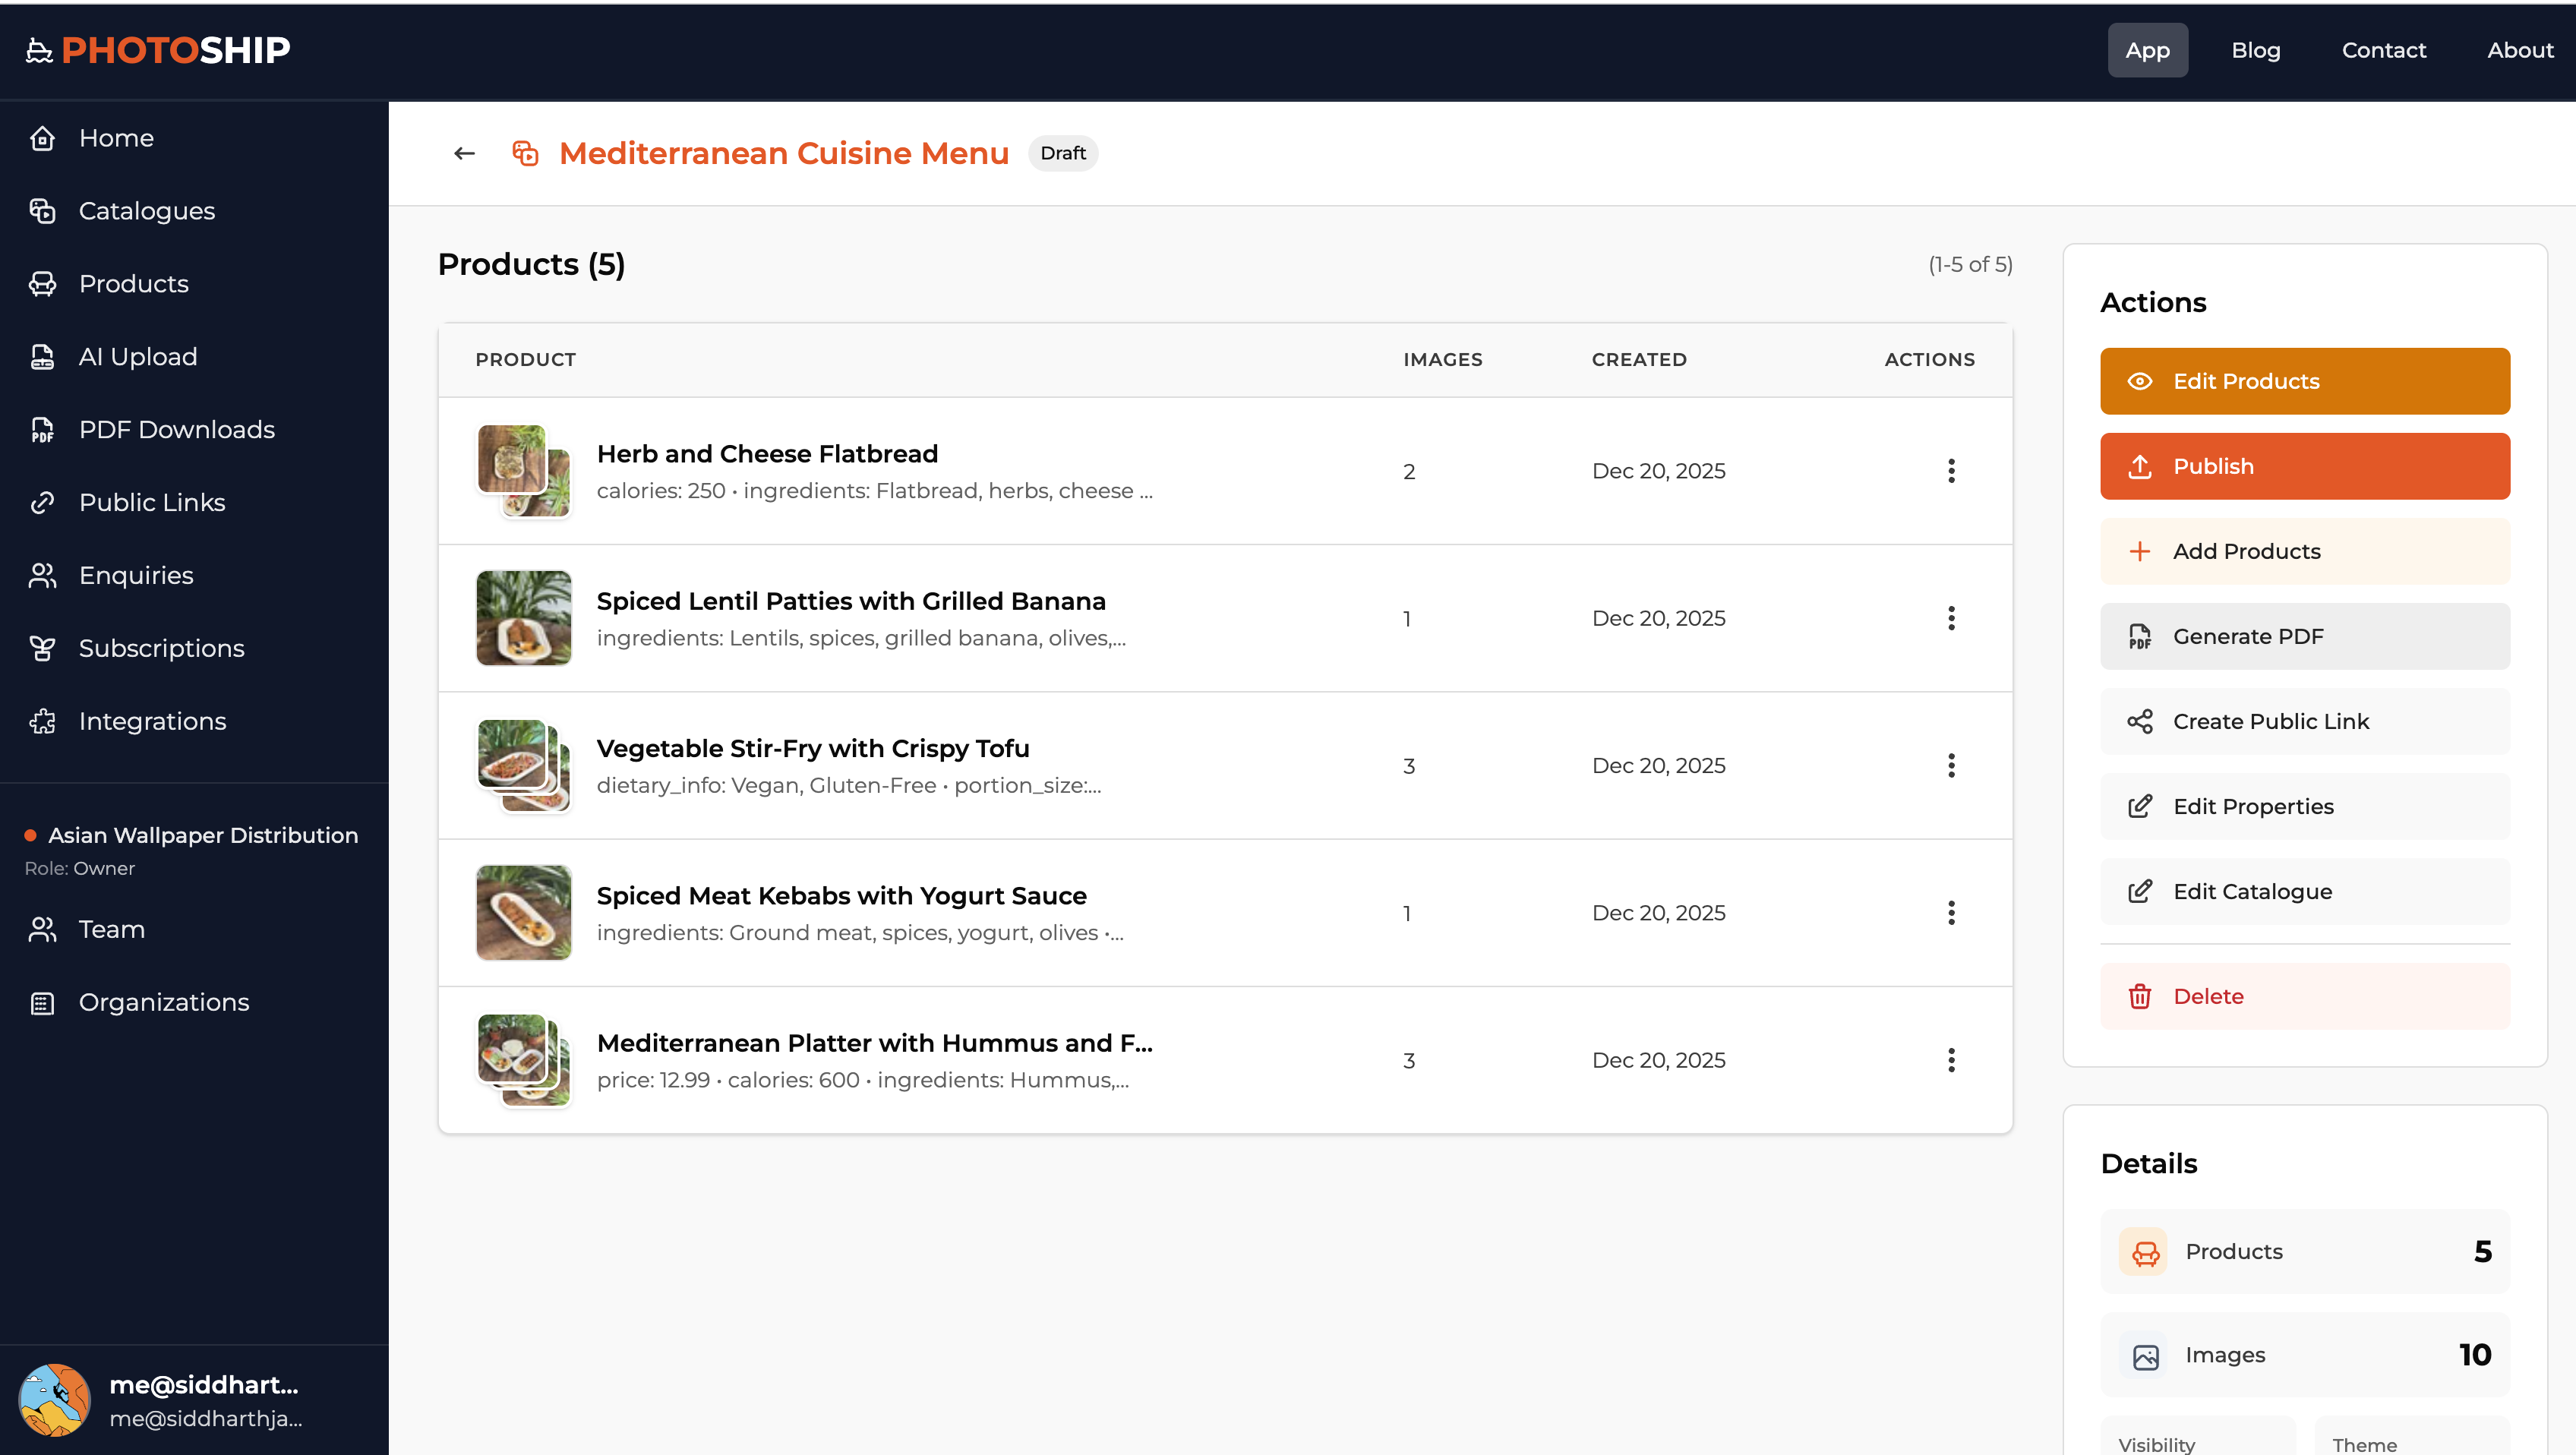Click Add Products in the Actions panel

click(x=2305, y=551)
